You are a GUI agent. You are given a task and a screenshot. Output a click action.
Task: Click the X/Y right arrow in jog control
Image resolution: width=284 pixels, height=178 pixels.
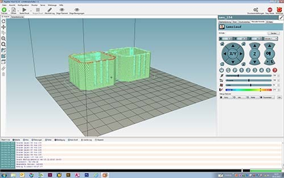[241, 54]
